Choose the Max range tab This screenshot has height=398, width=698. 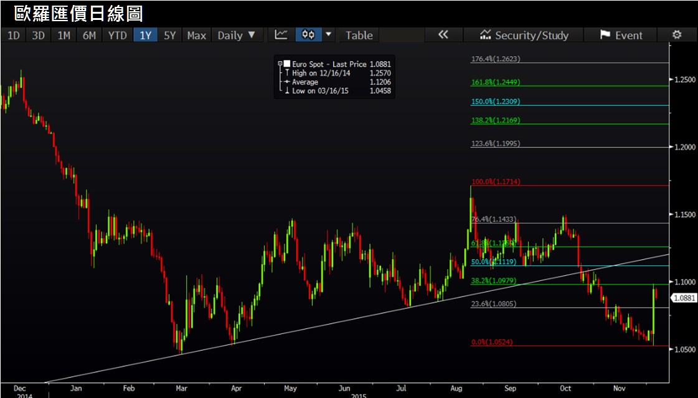(x=196, y=36)
